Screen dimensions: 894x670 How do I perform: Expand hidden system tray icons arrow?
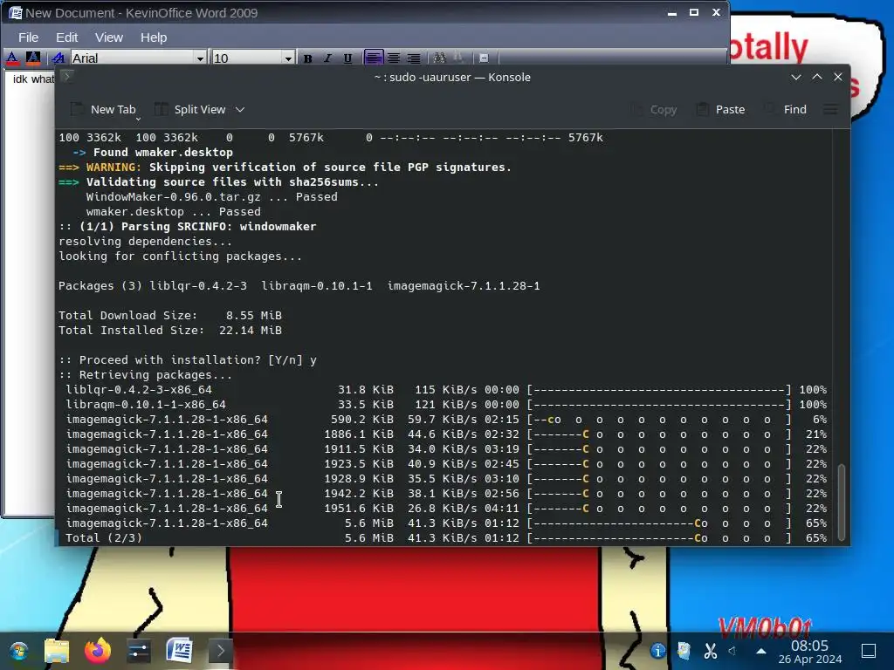(760, 651)
